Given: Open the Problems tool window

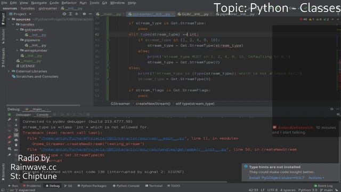Looking at the screenshot, I should [32, 186].
